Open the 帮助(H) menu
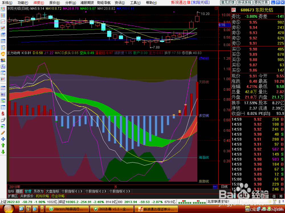Viewport: 285px width, 213px height. coord(151,3)
